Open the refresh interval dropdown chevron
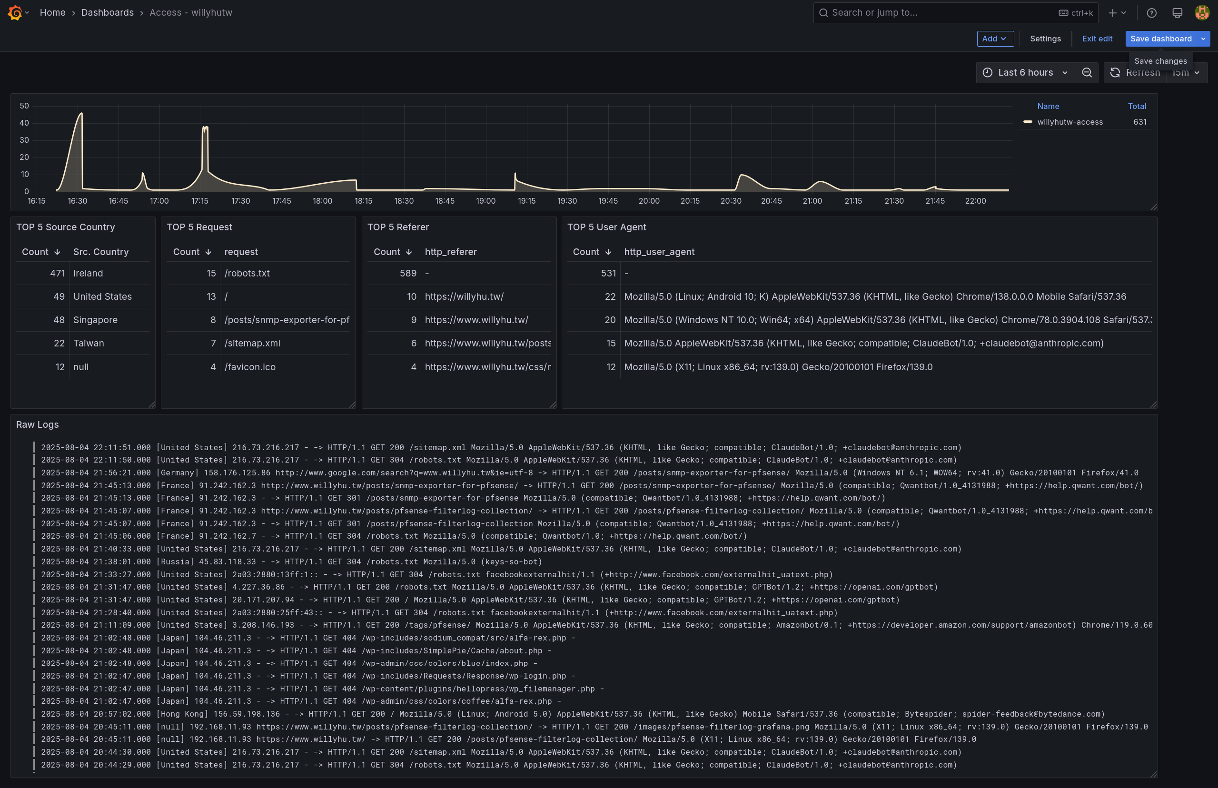1218x788 pixels. (x=1197, y=73)
